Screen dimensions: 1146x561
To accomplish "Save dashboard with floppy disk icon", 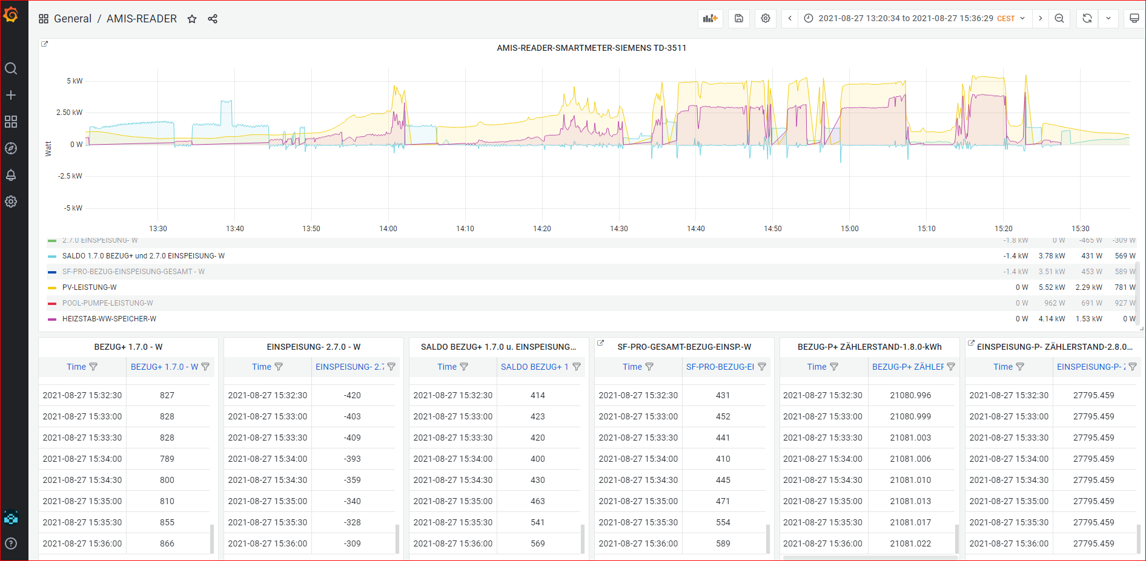I will click(x=739, y=18).
